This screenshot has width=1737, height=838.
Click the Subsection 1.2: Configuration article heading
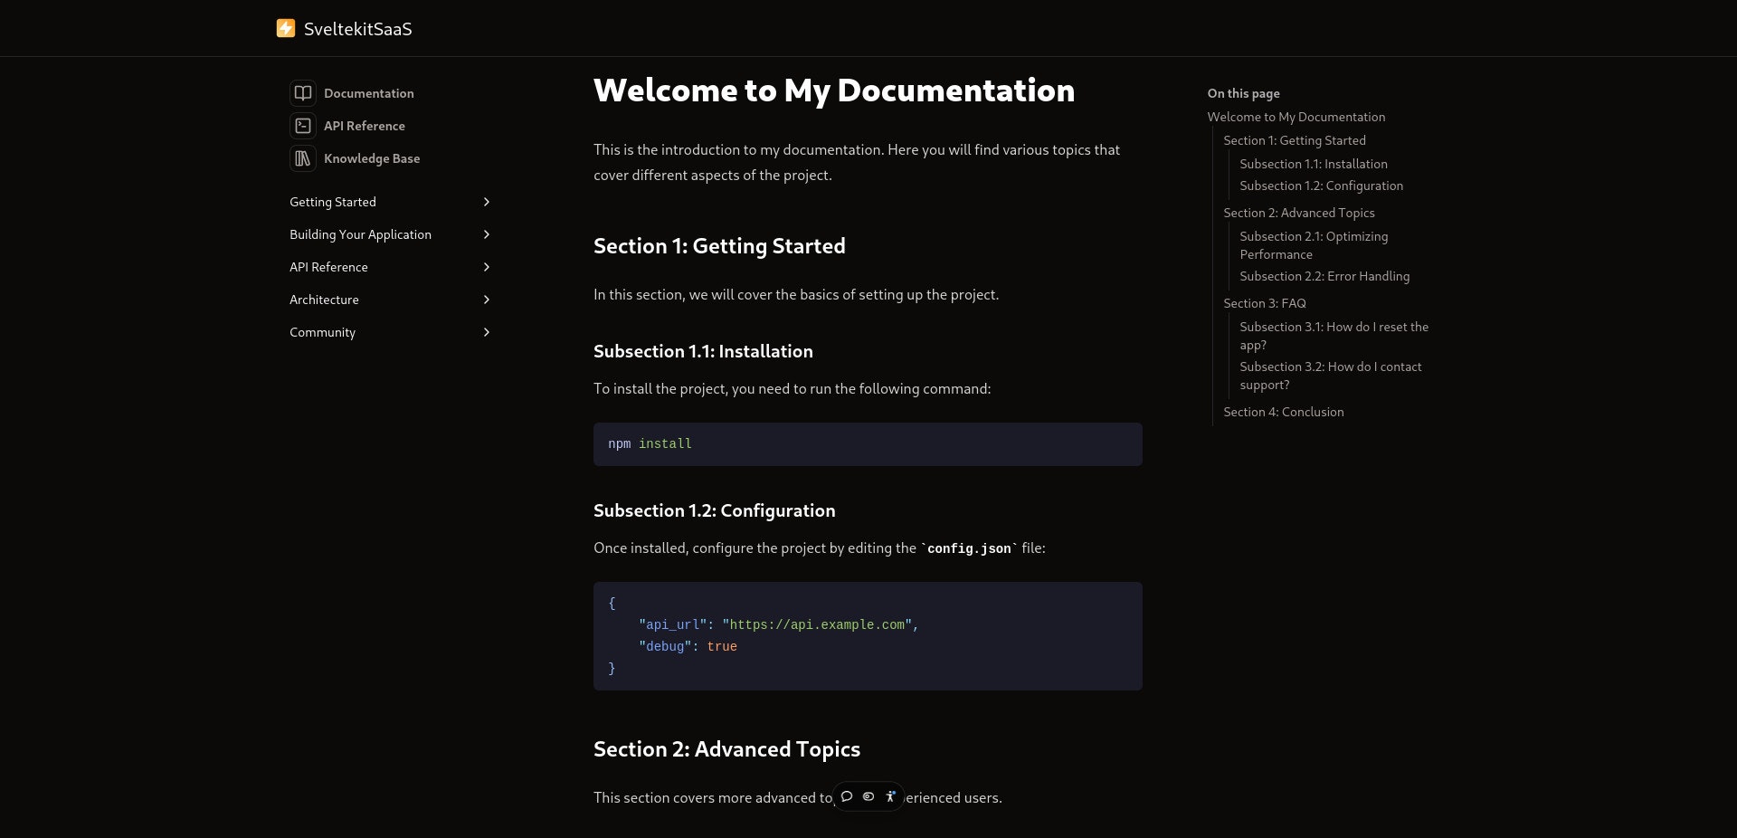click(x=714, y=510)
